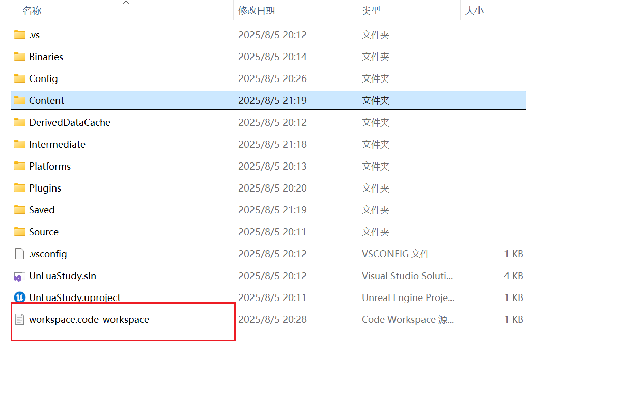Image resolution: width=620 pixels, height=407 pixels.
Task: Click the .vsconfig file icon
Action: pos(19,254)
